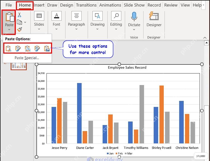Image resolution: width=210 pixels, height=161 pixels.
Task: Click the Jesse Perry axis label
Action: (x=59, y=148)
